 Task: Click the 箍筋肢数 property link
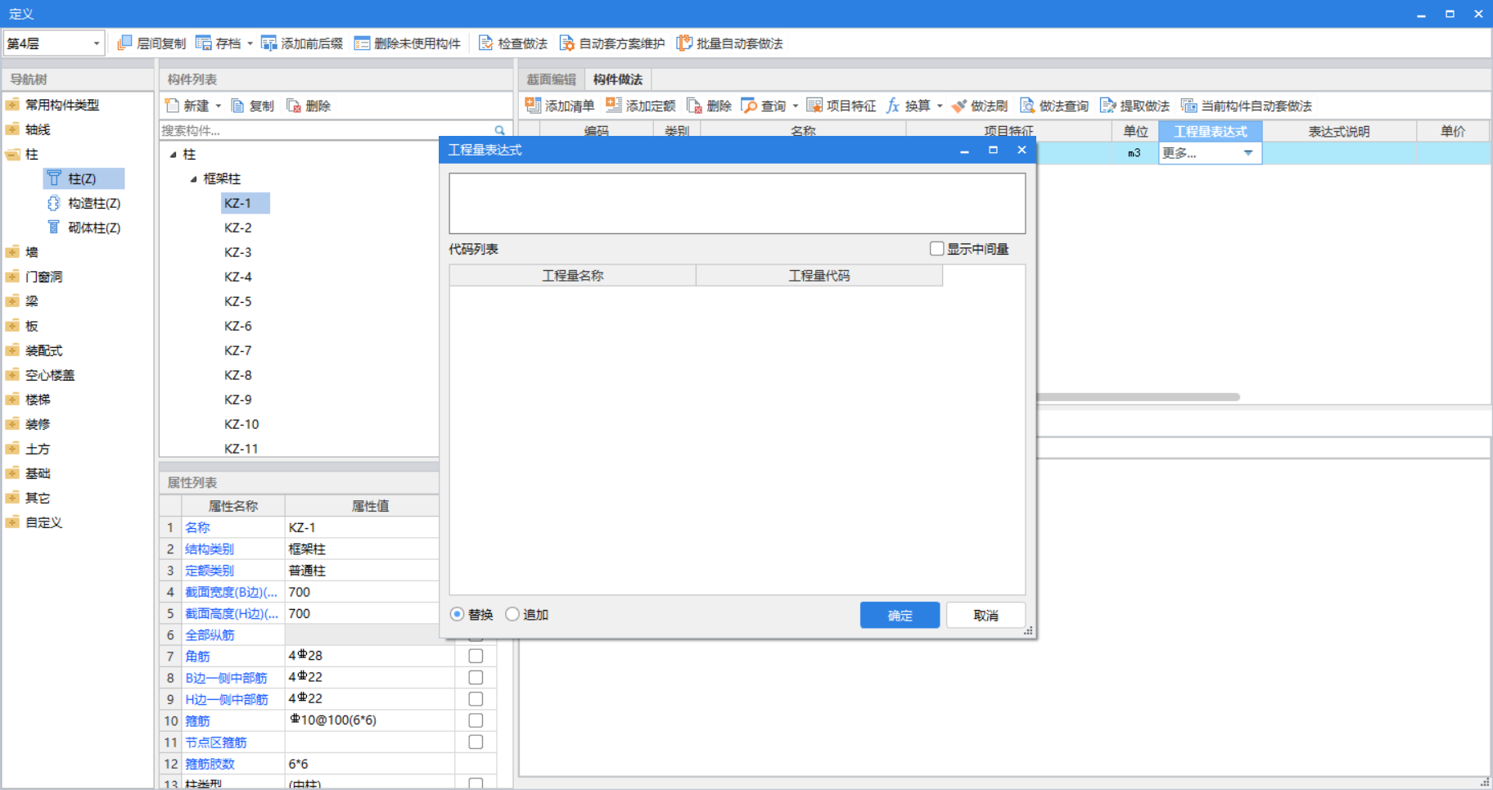click(x=210, y=764)
